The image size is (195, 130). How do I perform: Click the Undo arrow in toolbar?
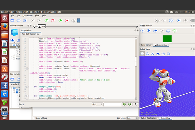click(33, 20)
